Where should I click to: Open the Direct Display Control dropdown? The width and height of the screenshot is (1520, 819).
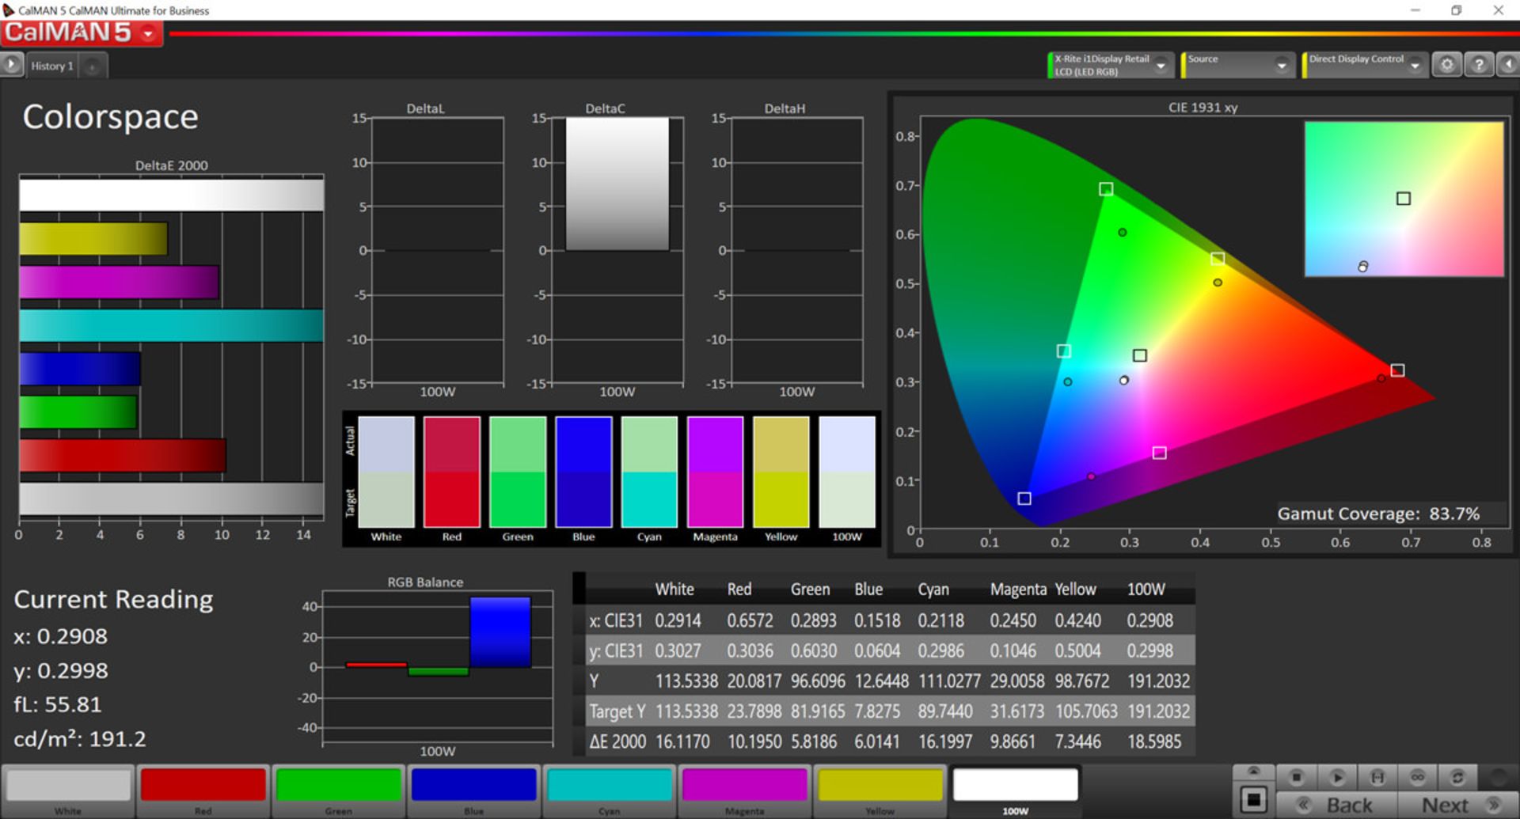click(1415, 66)
